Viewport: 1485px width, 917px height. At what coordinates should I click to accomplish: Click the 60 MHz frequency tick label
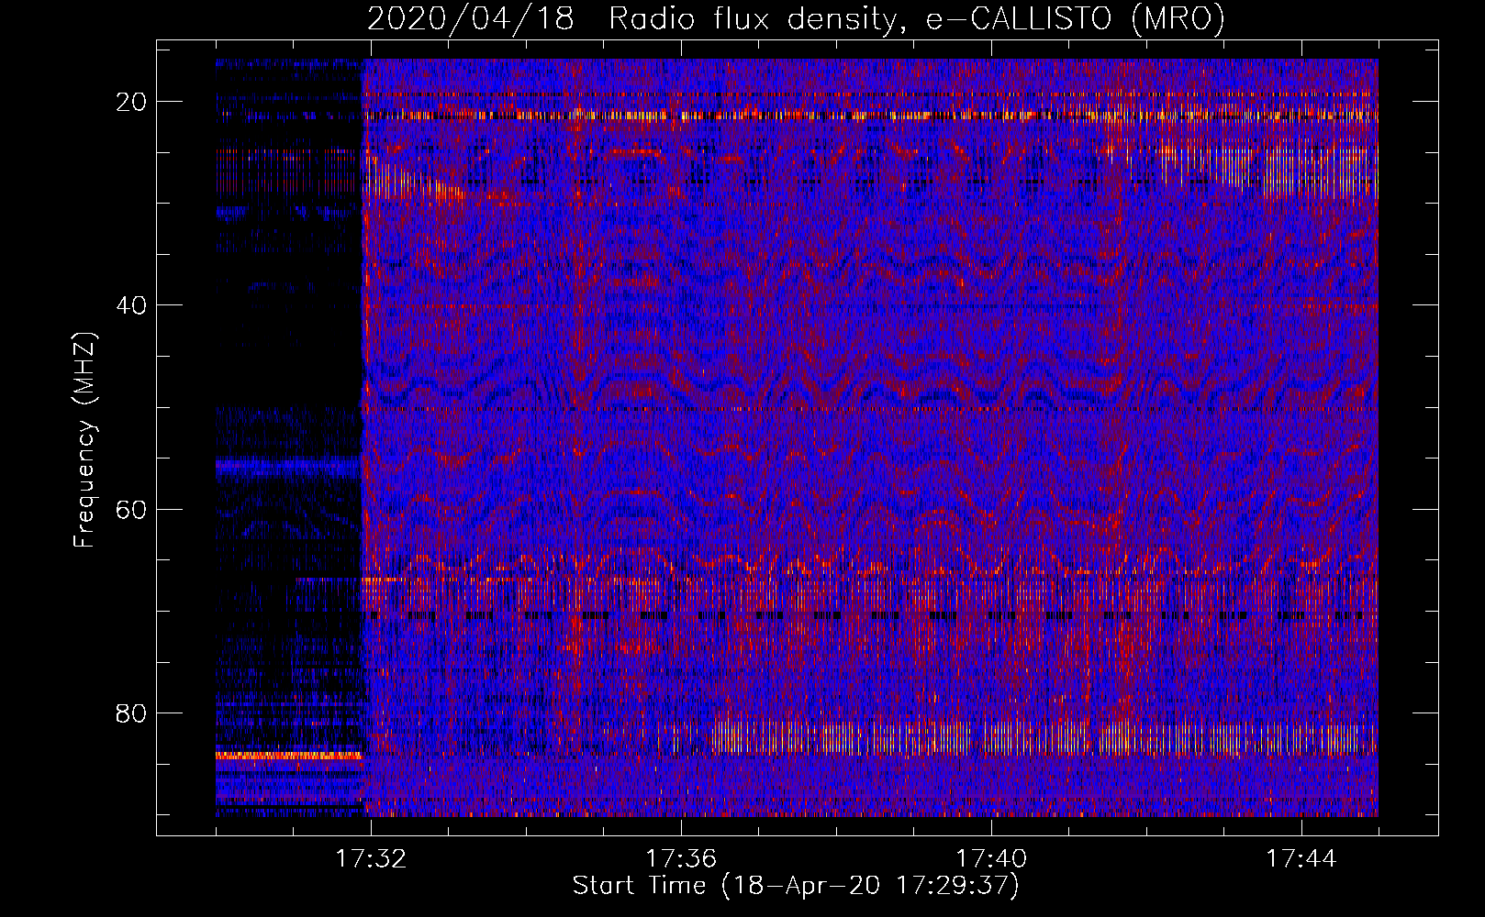(x=131, y=509)
